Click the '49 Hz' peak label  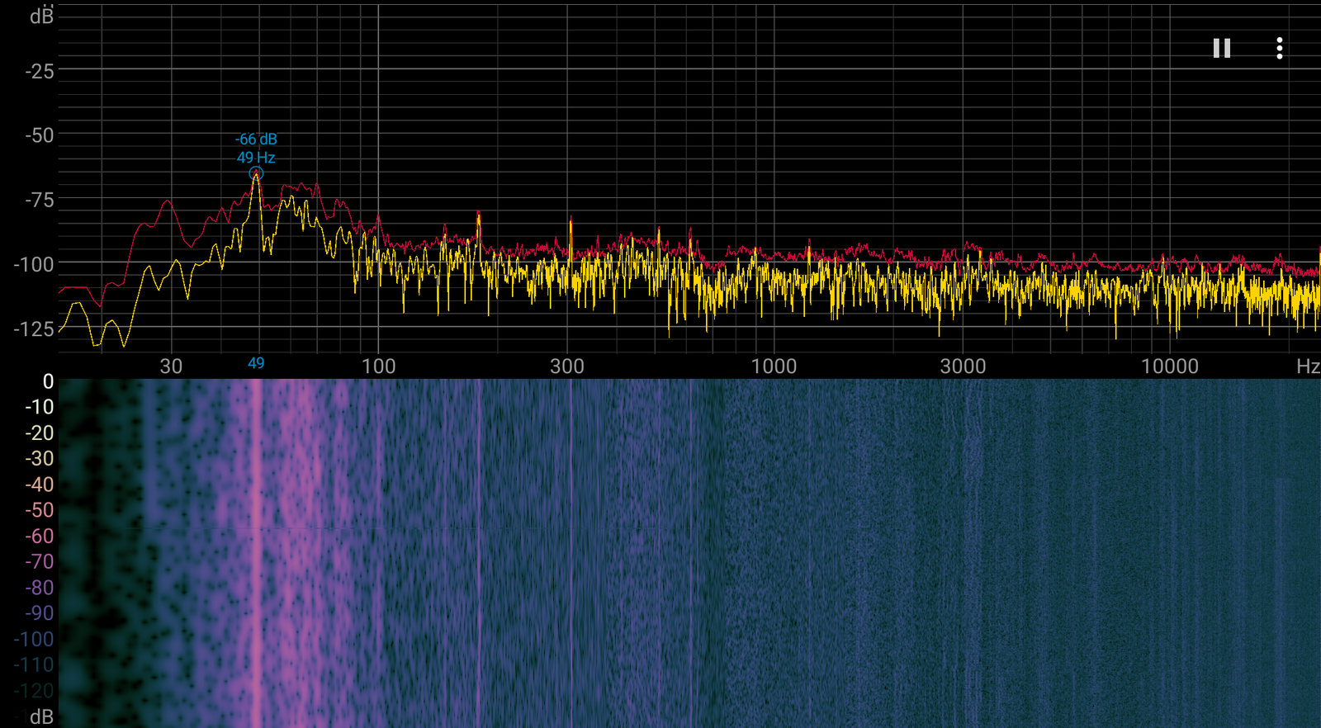point(256,158)
